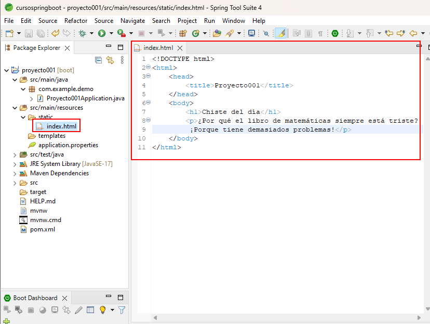Click Boot Dashboard Show Properties icon
Screen dimensions: 430x324
(90, 310)
